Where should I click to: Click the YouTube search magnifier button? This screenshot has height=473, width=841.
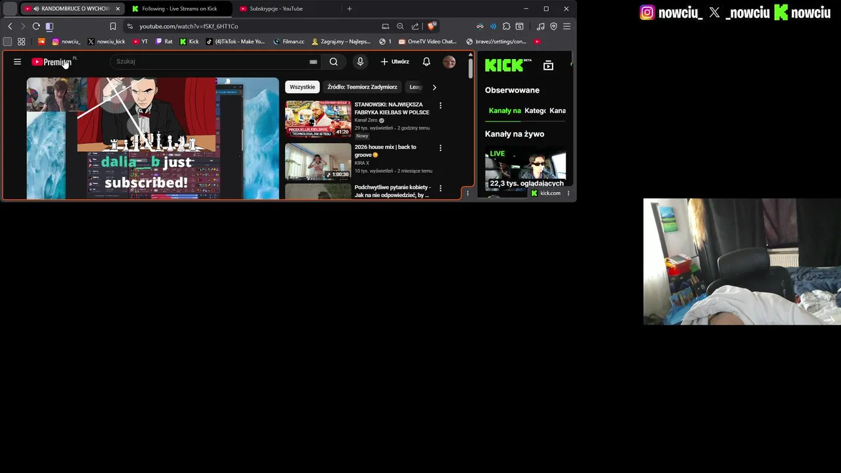tap(334, 62)
